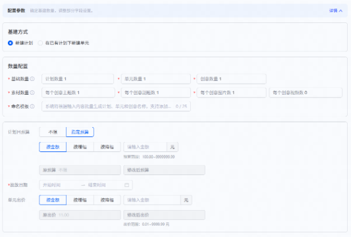Screen dimensions: 351x237
Task: Click the bid range hint 0.01 text
Action: click(146, 224)
